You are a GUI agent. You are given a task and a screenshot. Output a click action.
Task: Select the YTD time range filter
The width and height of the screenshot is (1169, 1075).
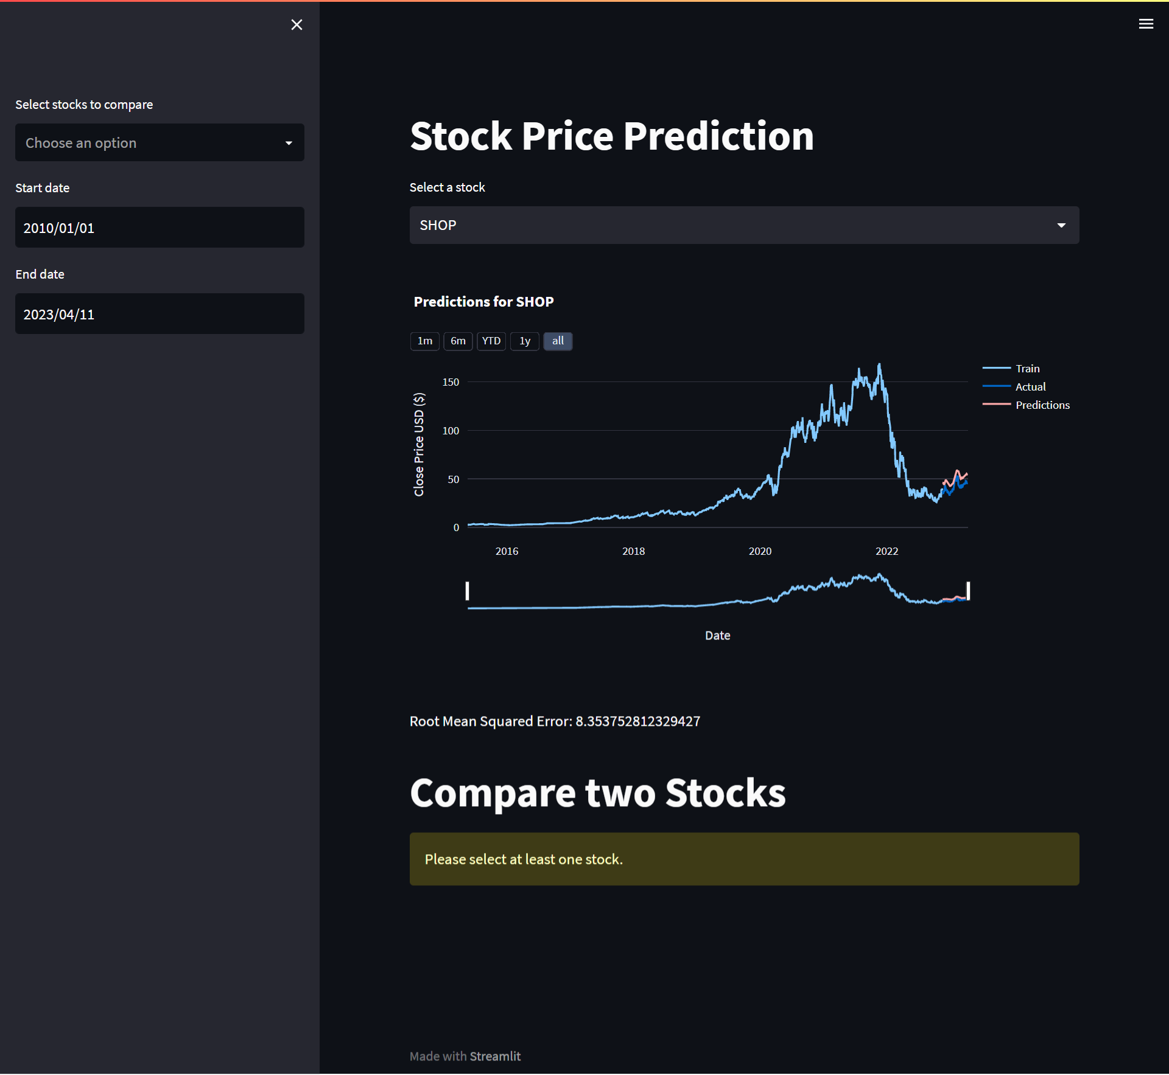point(491,341)
